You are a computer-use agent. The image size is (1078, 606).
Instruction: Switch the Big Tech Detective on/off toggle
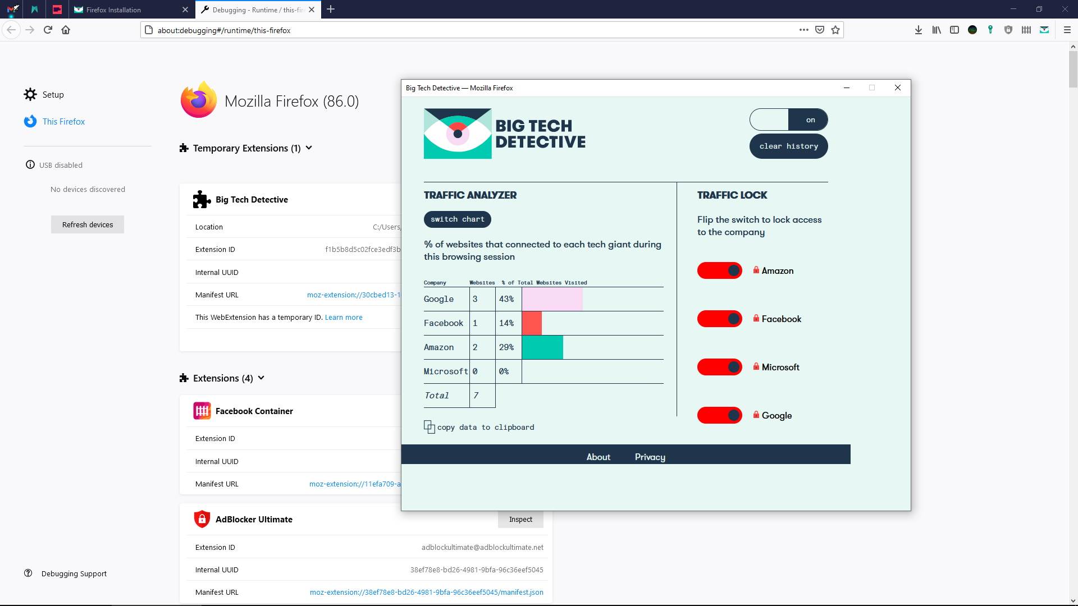tap(788, 120)
